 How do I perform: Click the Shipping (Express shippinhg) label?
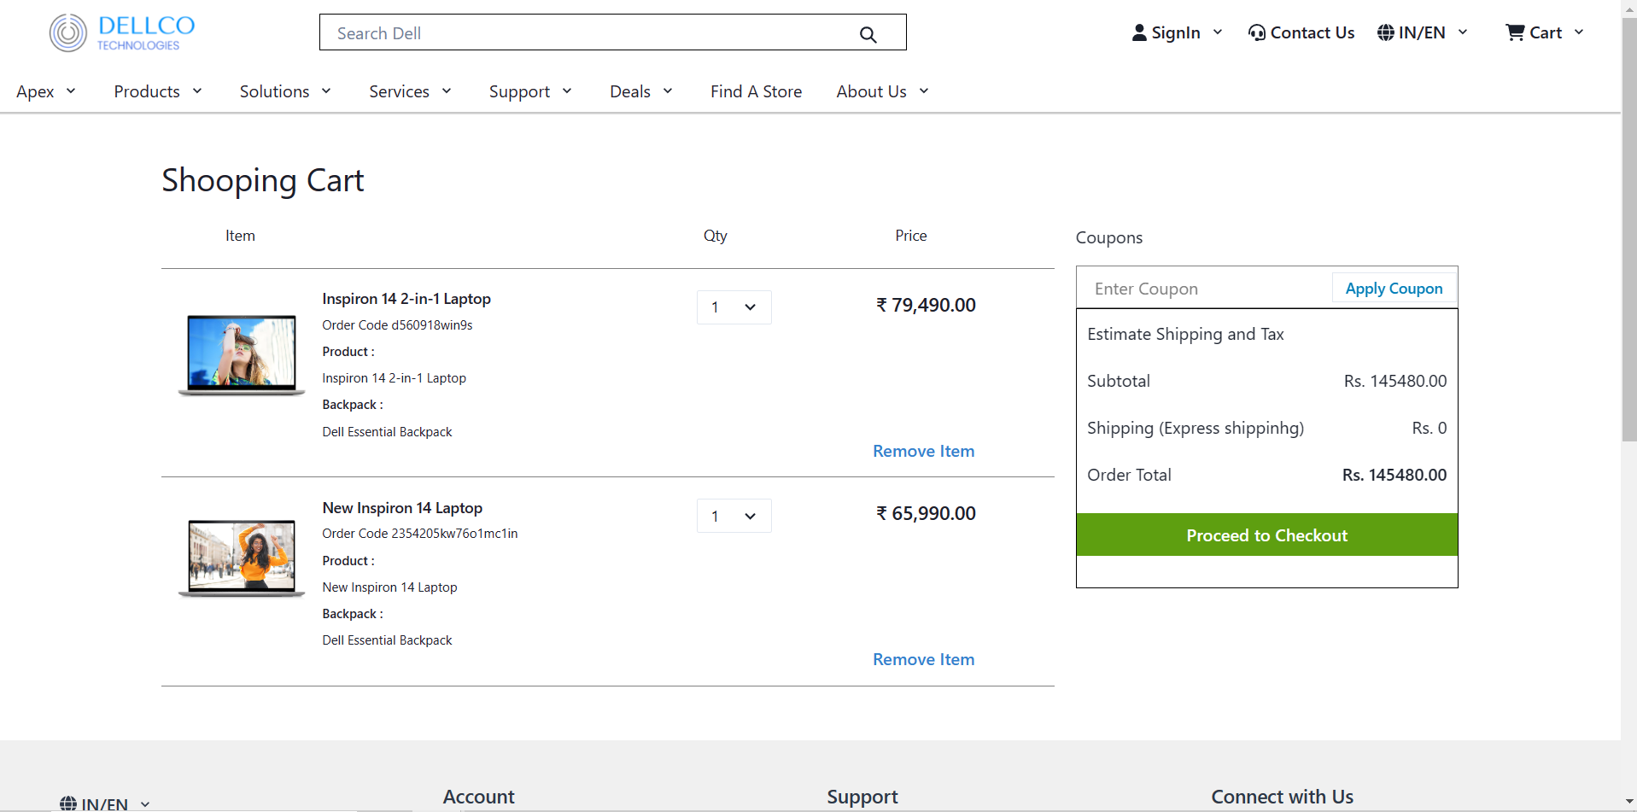pyautogui.click(x=1196, y=429)
